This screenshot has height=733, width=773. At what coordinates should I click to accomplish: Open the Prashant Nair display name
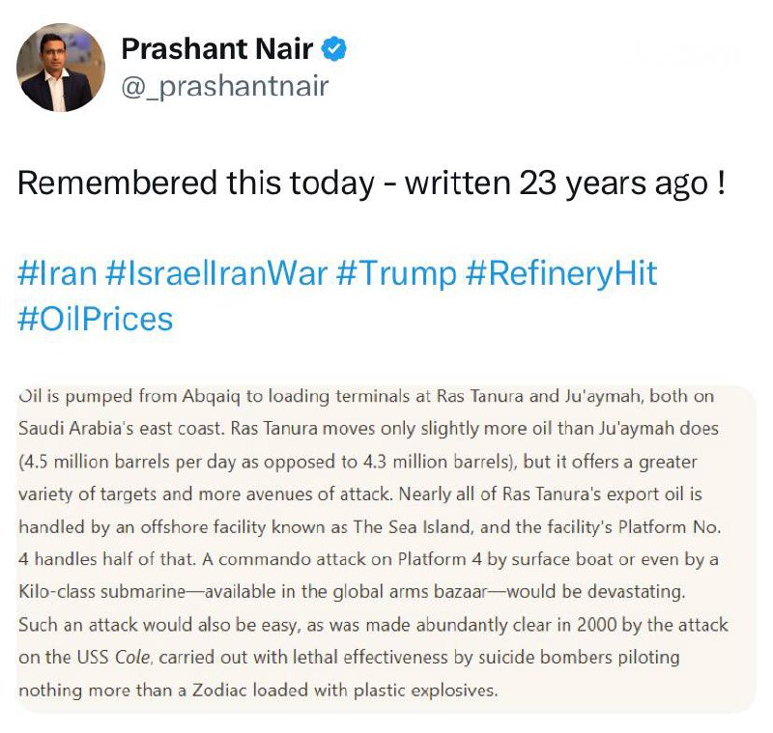216,48
